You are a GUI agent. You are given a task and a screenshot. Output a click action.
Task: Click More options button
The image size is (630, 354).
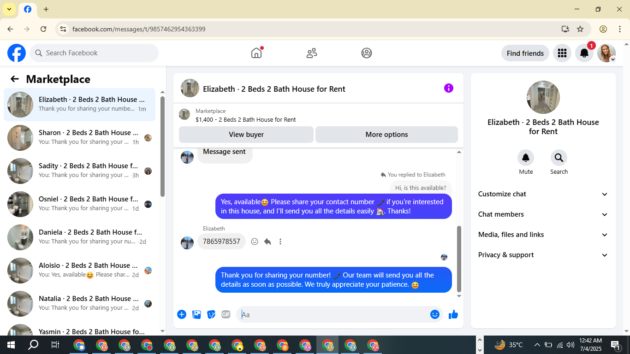pos(386,135)
